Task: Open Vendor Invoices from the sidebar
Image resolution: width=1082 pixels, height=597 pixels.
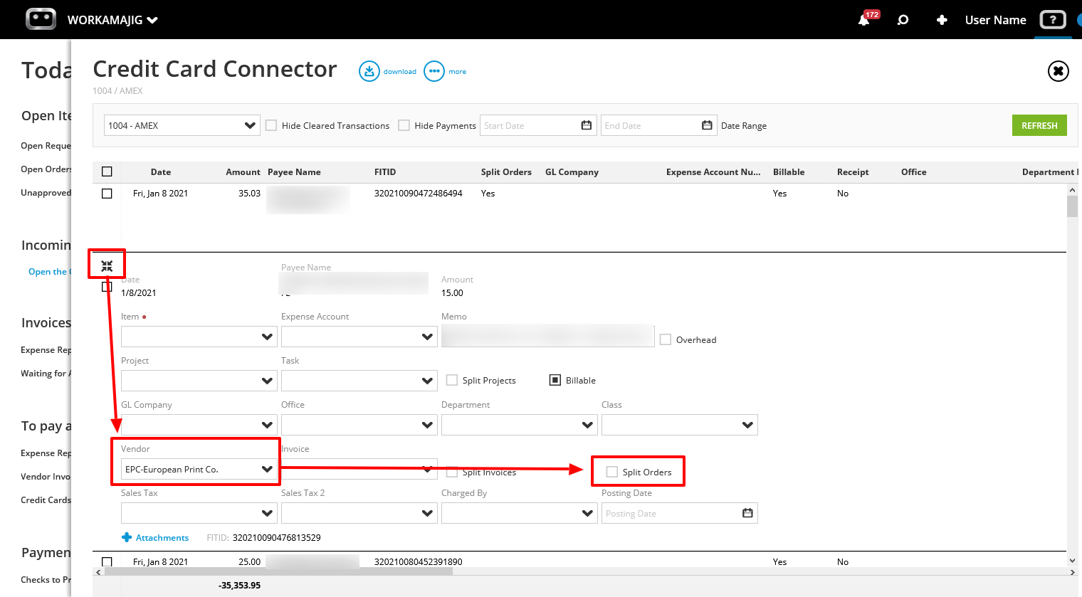Action: click(46, 476)
